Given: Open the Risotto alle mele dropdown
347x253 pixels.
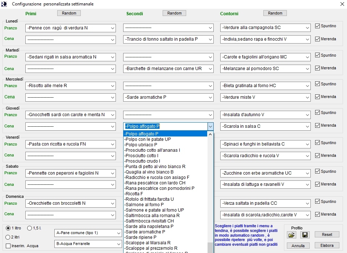Looking at the screenshot, I should coord(113,86).
